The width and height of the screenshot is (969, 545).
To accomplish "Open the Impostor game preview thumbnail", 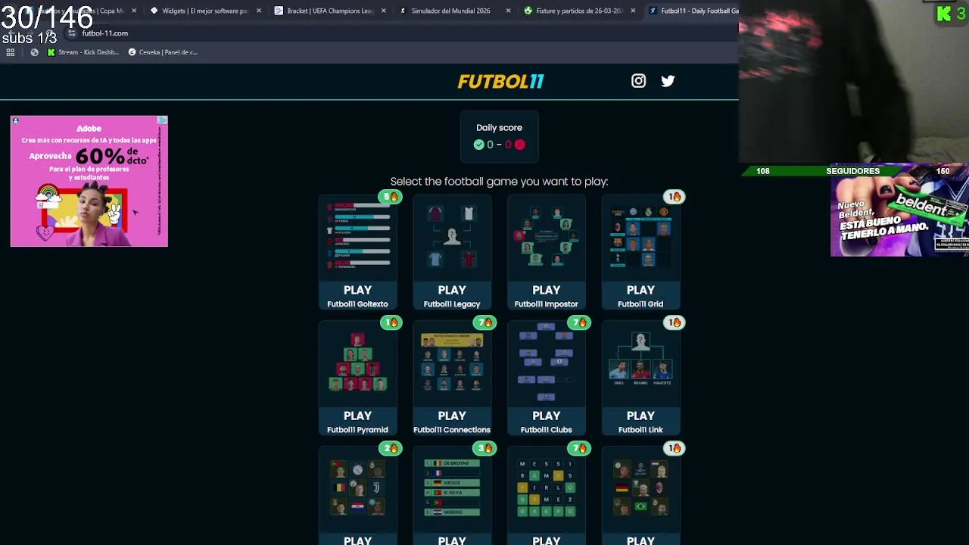I will tap(546, 236).
